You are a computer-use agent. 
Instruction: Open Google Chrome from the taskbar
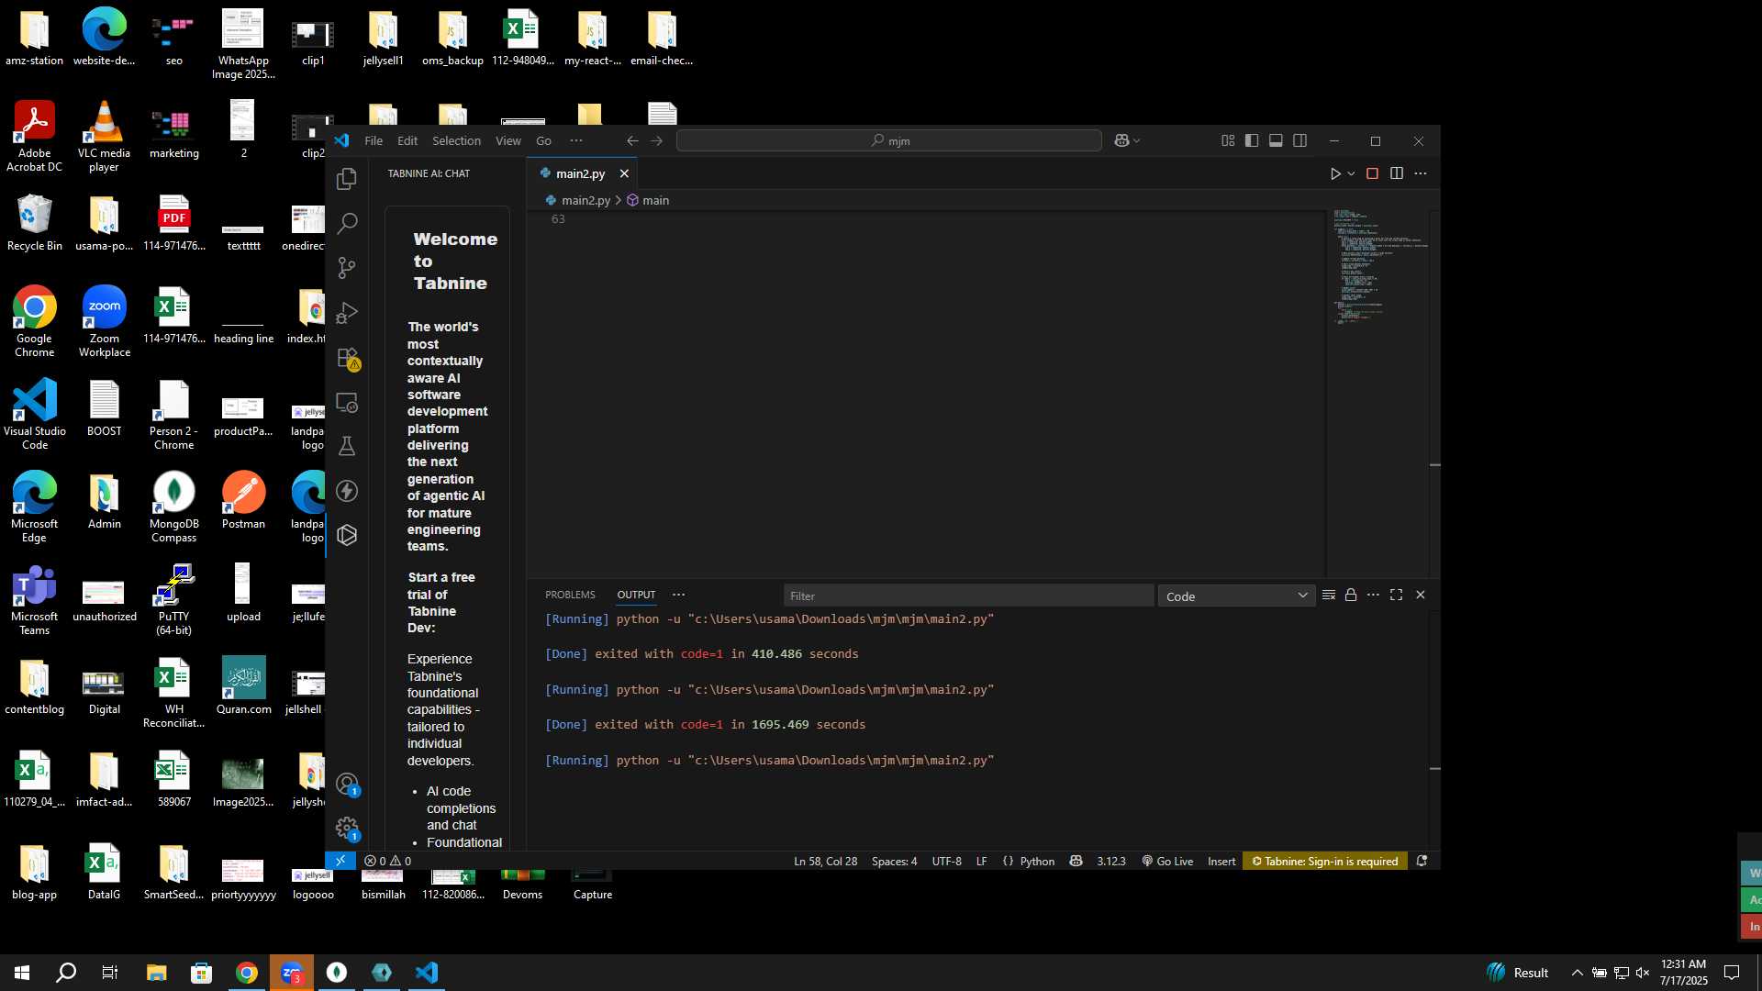pos(246,973)
